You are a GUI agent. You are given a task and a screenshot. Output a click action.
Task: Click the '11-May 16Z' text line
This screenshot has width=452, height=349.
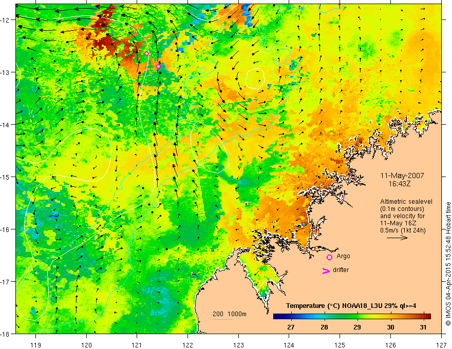click(398, 223)
